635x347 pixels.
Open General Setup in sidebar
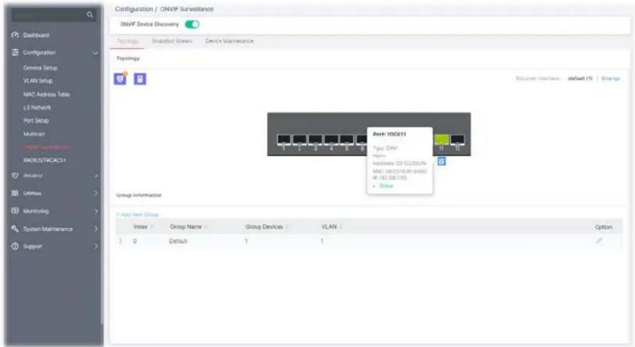41,68
